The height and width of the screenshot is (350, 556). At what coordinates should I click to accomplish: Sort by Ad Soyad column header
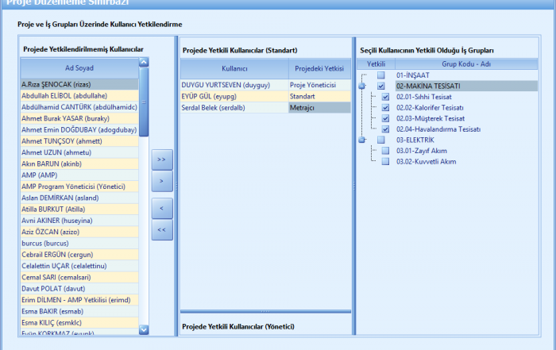(79, 68)
